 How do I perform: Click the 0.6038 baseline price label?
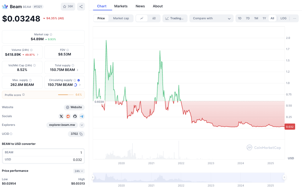(99, 102)
